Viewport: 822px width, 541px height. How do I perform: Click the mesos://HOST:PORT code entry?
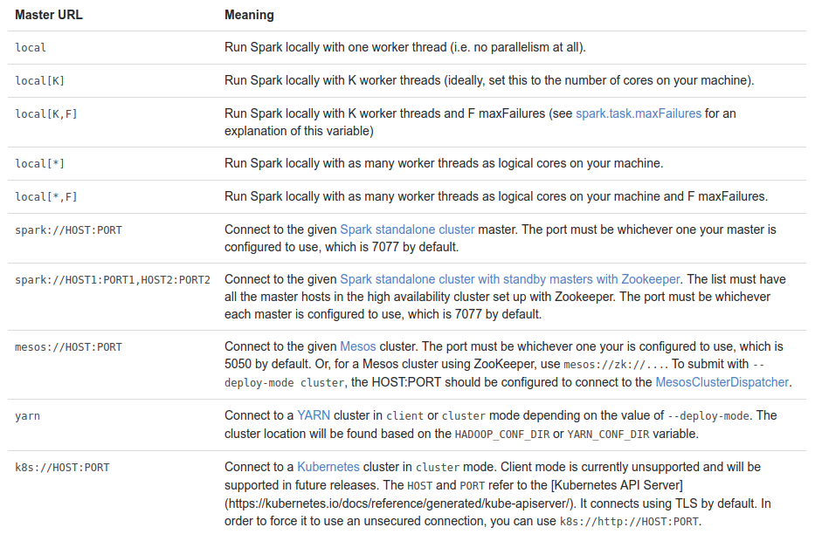[x=68, y=346]
